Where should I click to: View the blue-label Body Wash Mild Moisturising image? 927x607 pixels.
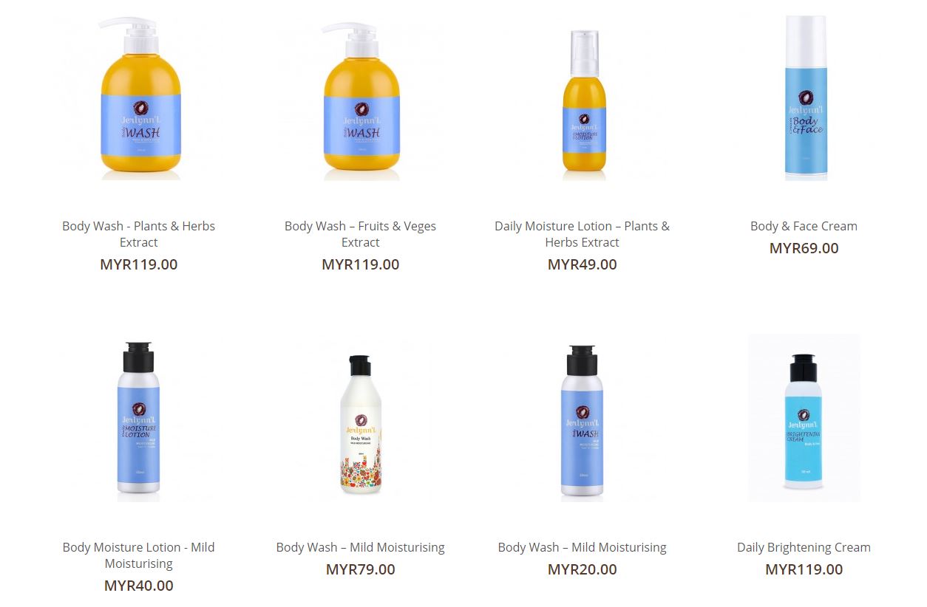point(583,418)
